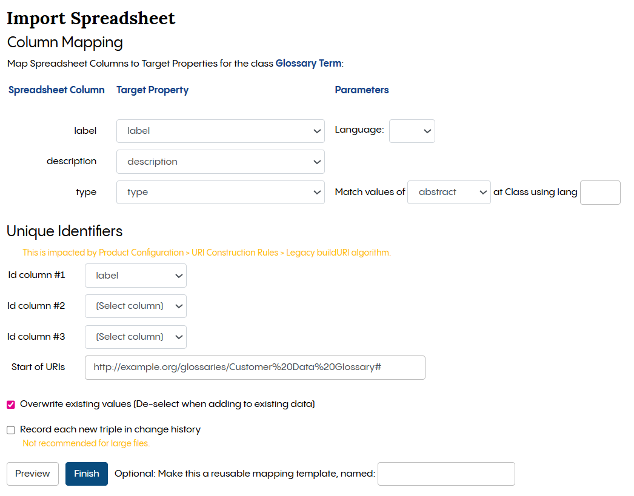Screen dimensions: 634x496
Task: Open the Match values of abstract dropdown
Action: coord(449,192)
